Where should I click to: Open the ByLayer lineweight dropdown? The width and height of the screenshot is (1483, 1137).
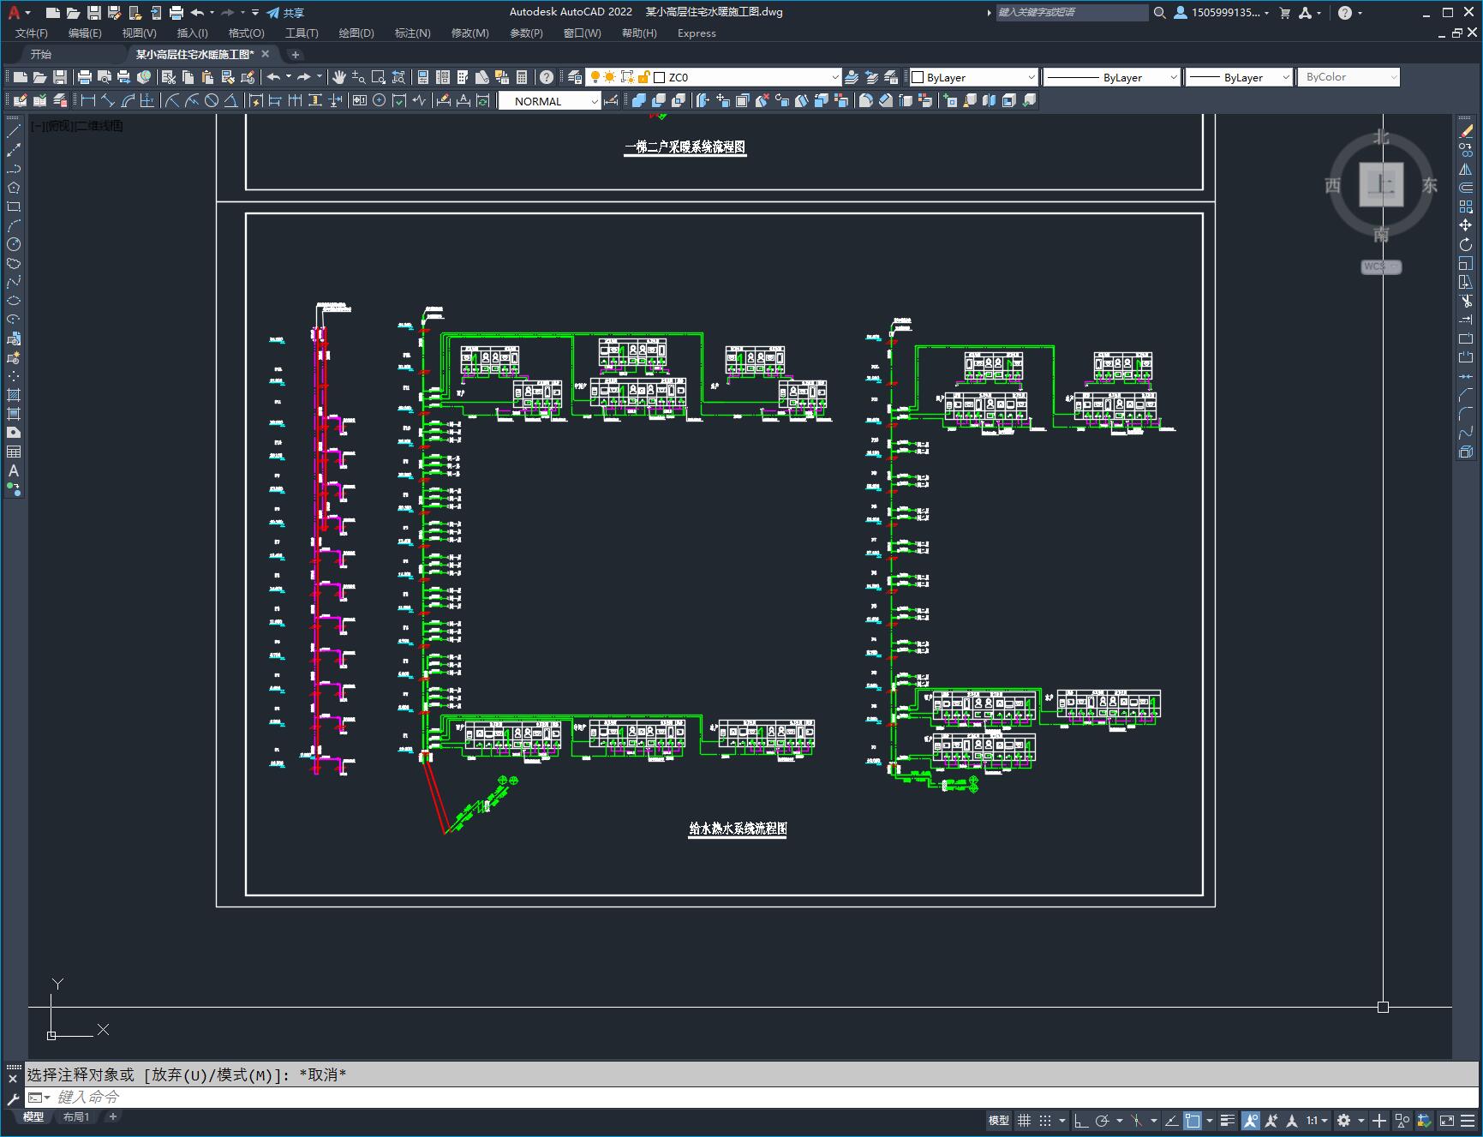[1239, 77]
